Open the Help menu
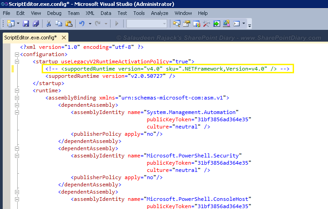328x209 pixels. click(203, 13)
